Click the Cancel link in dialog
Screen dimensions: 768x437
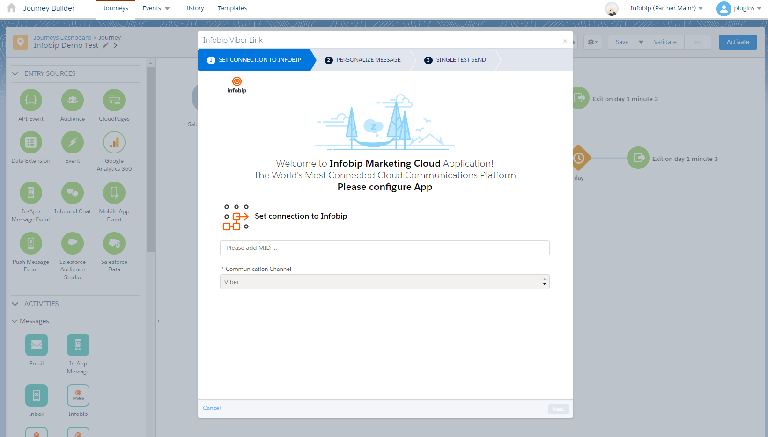[212, 408]
